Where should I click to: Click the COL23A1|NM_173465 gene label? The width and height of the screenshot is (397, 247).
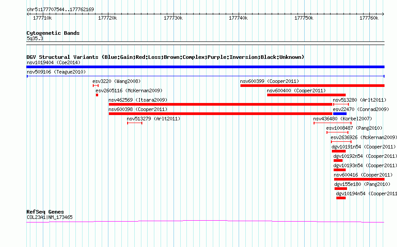click(x=50, y=217)
